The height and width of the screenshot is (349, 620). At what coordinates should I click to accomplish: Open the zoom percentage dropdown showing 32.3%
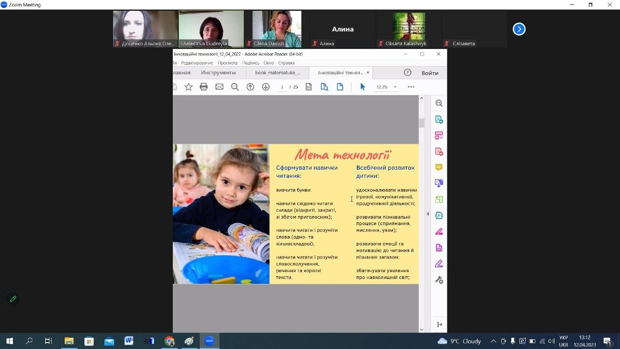coord(394,87)
